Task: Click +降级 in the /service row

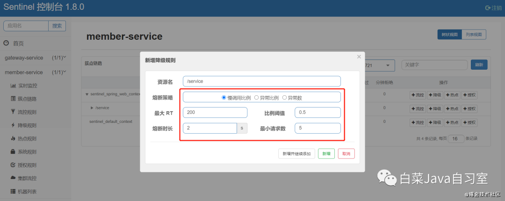Action: pyautogui.click(x=435, y=108)
